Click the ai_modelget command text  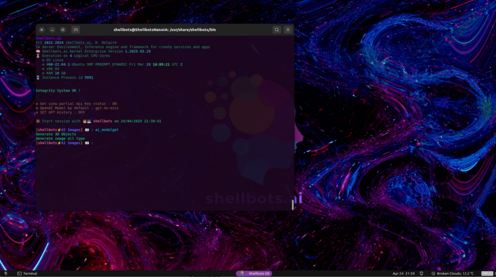pyautogui.click(x=107, y=130)
